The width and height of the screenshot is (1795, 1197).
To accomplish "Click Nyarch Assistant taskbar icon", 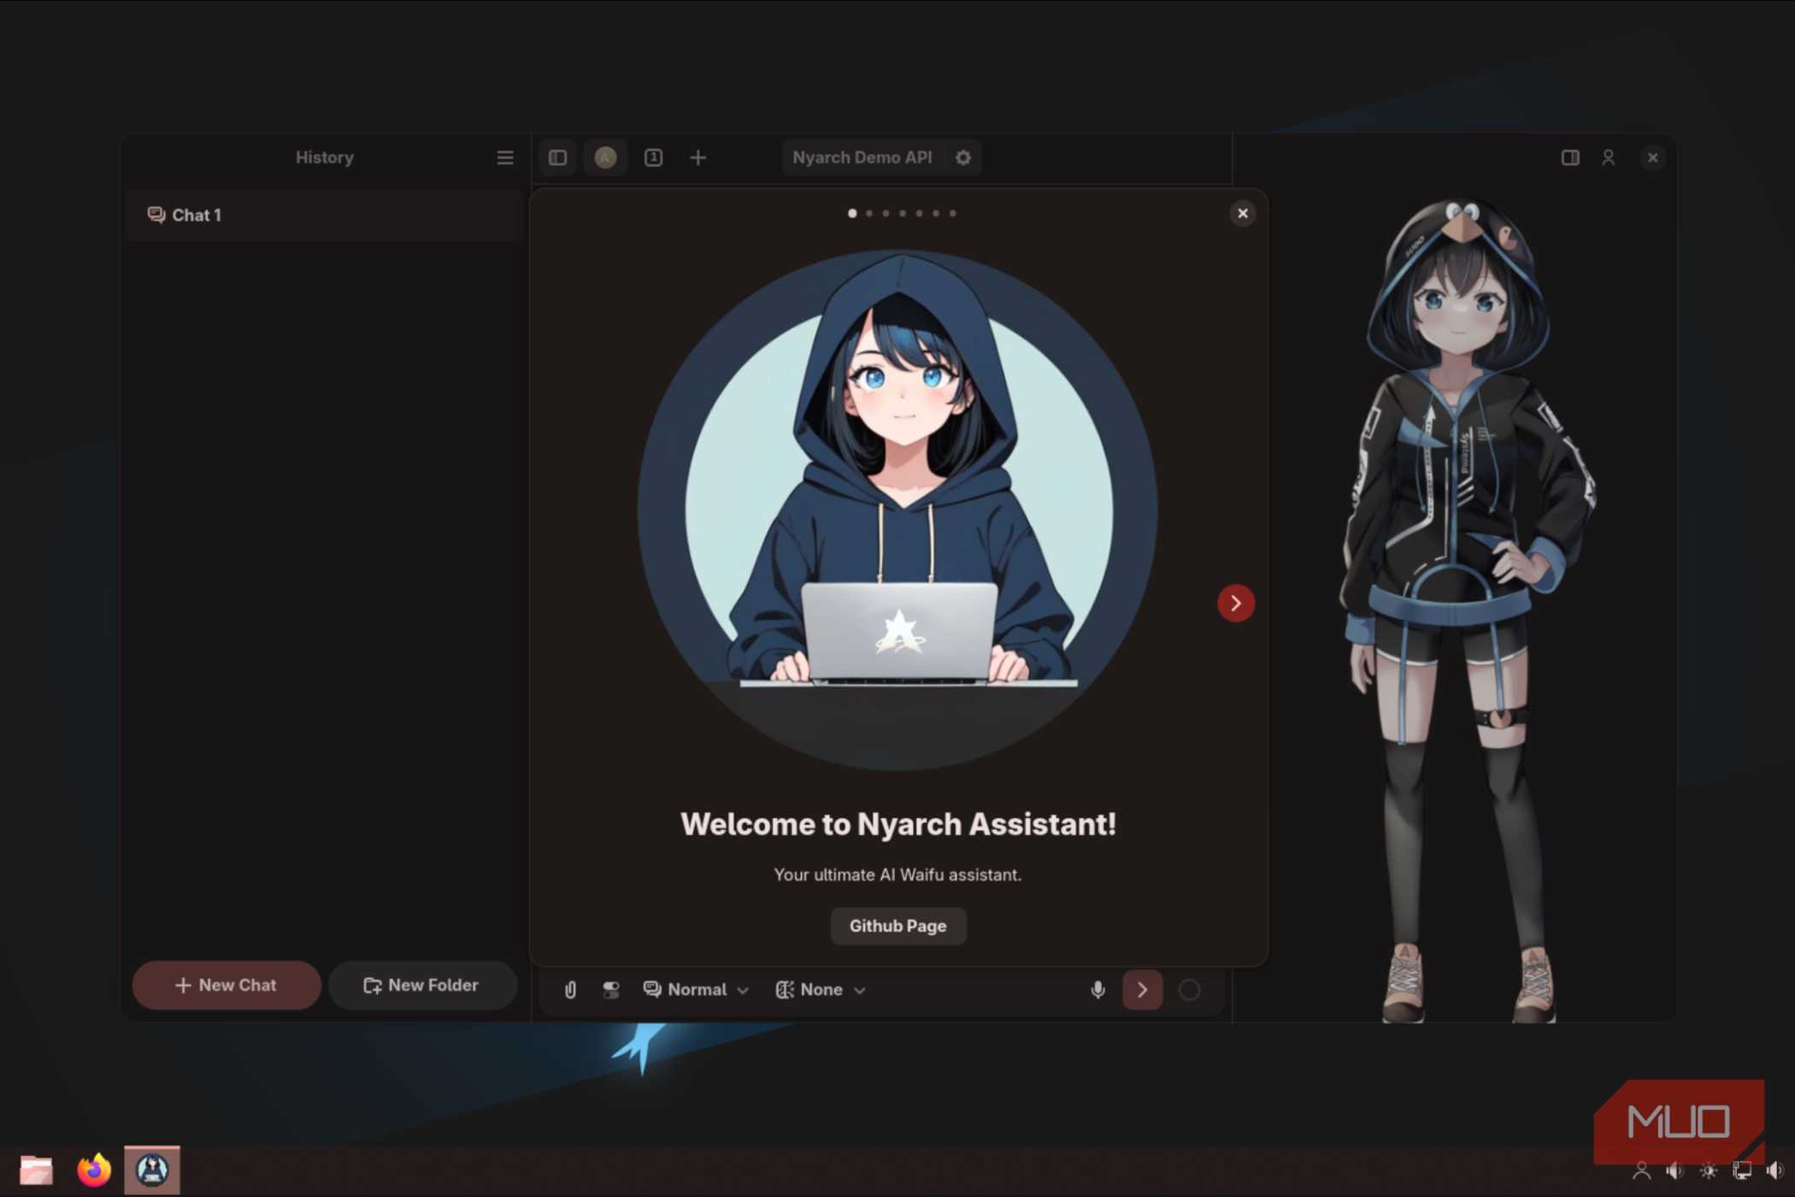I will point(152,1170).
